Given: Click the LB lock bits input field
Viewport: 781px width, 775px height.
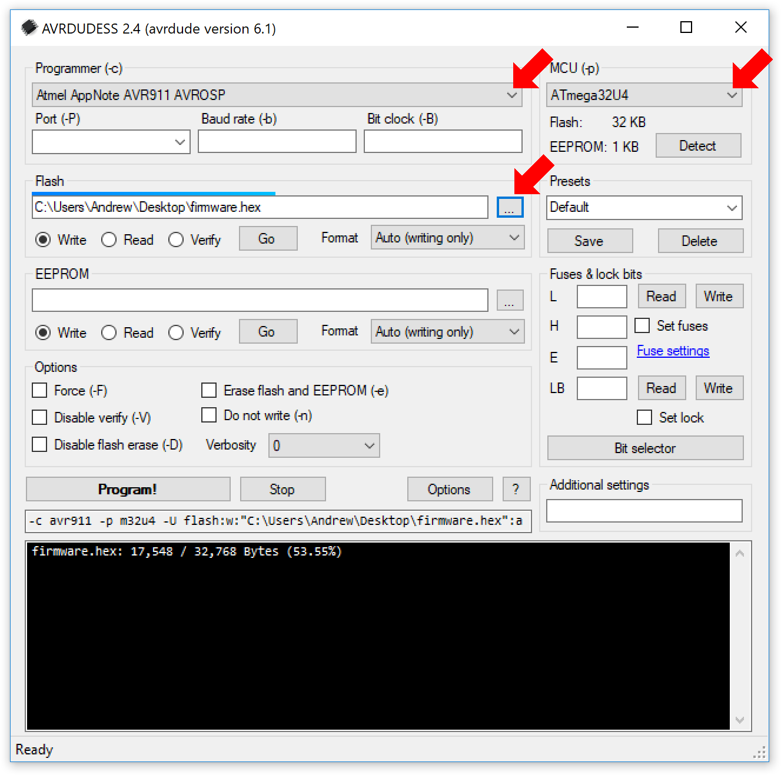Looking at the screenshot, I should pos(602,388).
